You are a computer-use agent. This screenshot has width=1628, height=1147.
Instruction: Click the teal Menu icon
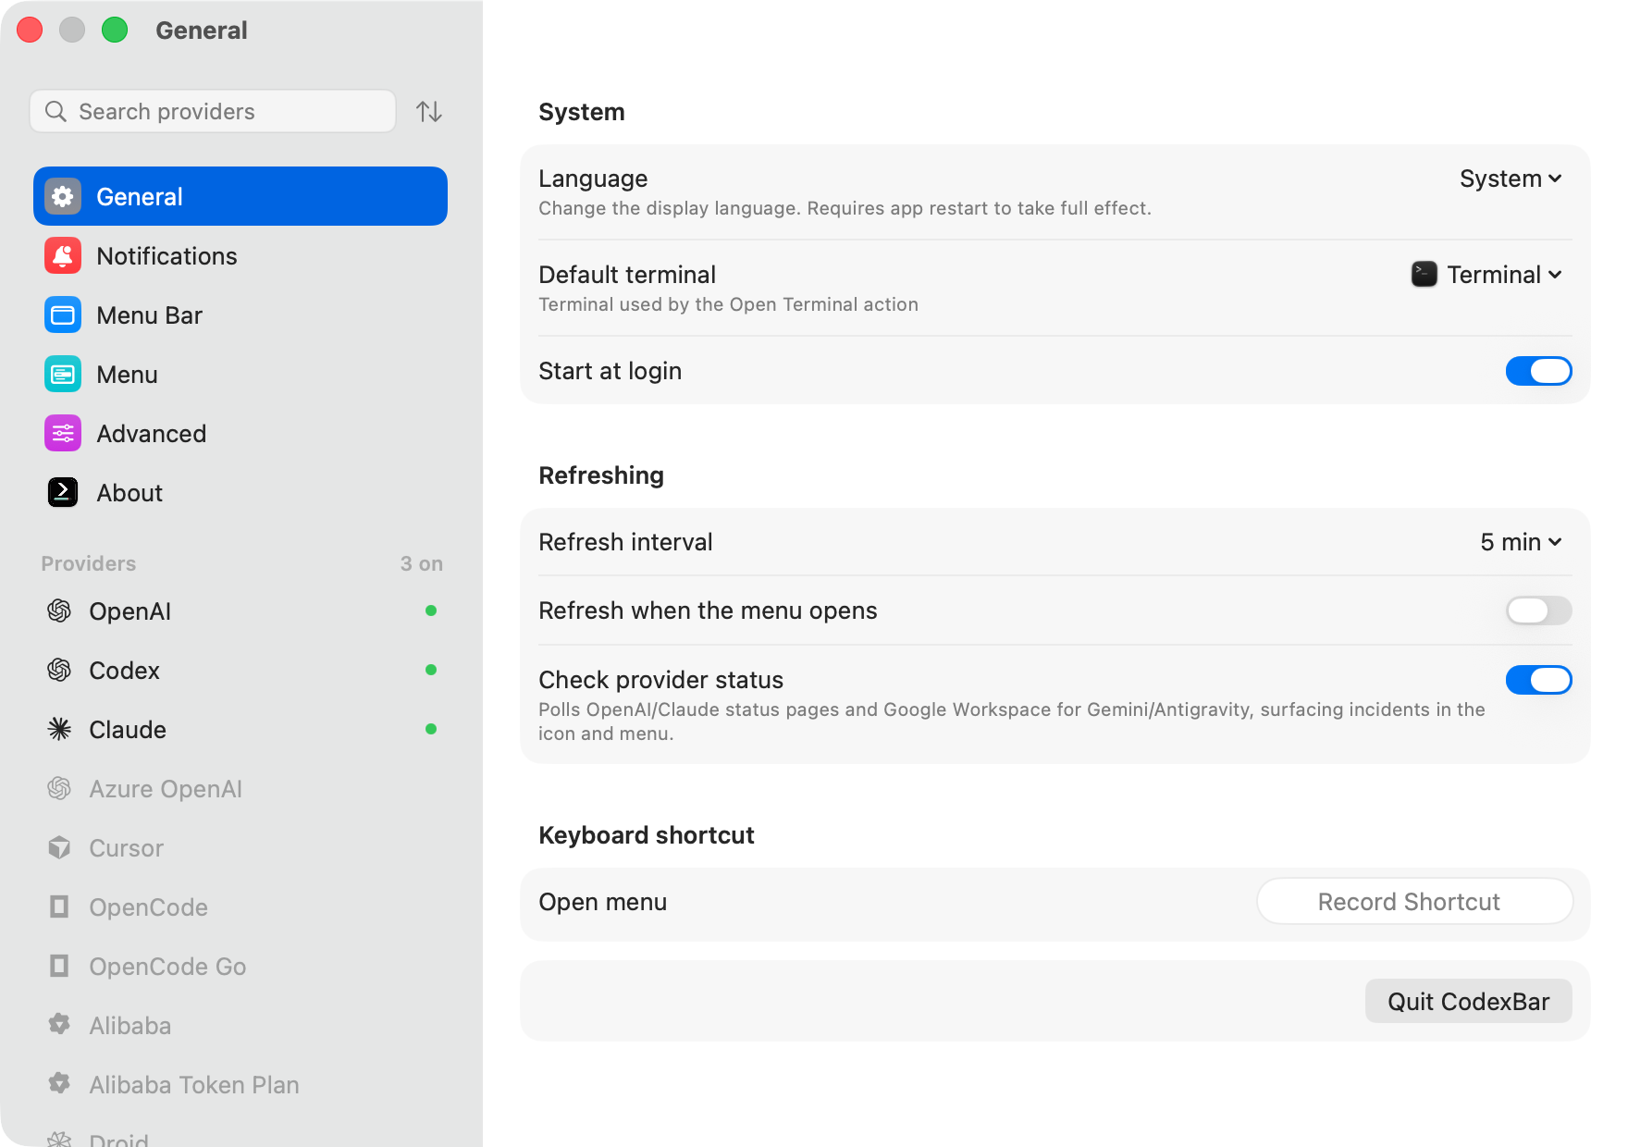coord(63,374)
